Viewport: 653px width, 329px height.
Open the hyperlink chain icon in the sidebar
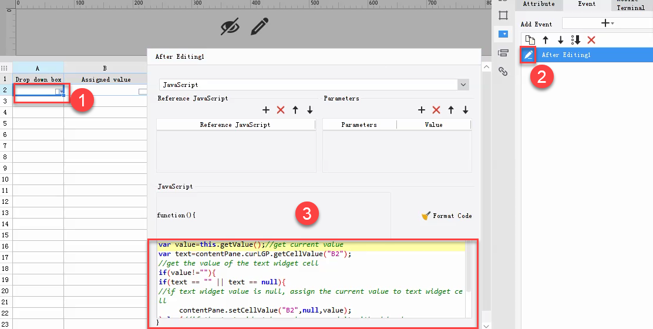click(503, 71)
